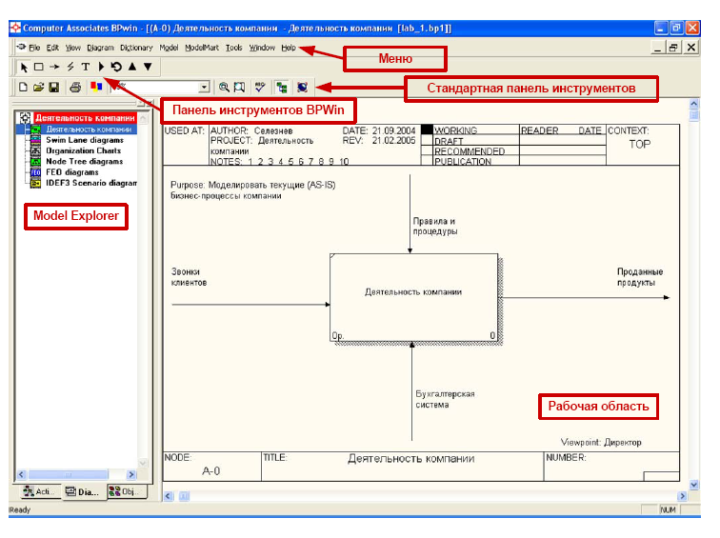This screenshot has height=538, width=720.
Task: Restore the inner document window
Action: point(674,47)
